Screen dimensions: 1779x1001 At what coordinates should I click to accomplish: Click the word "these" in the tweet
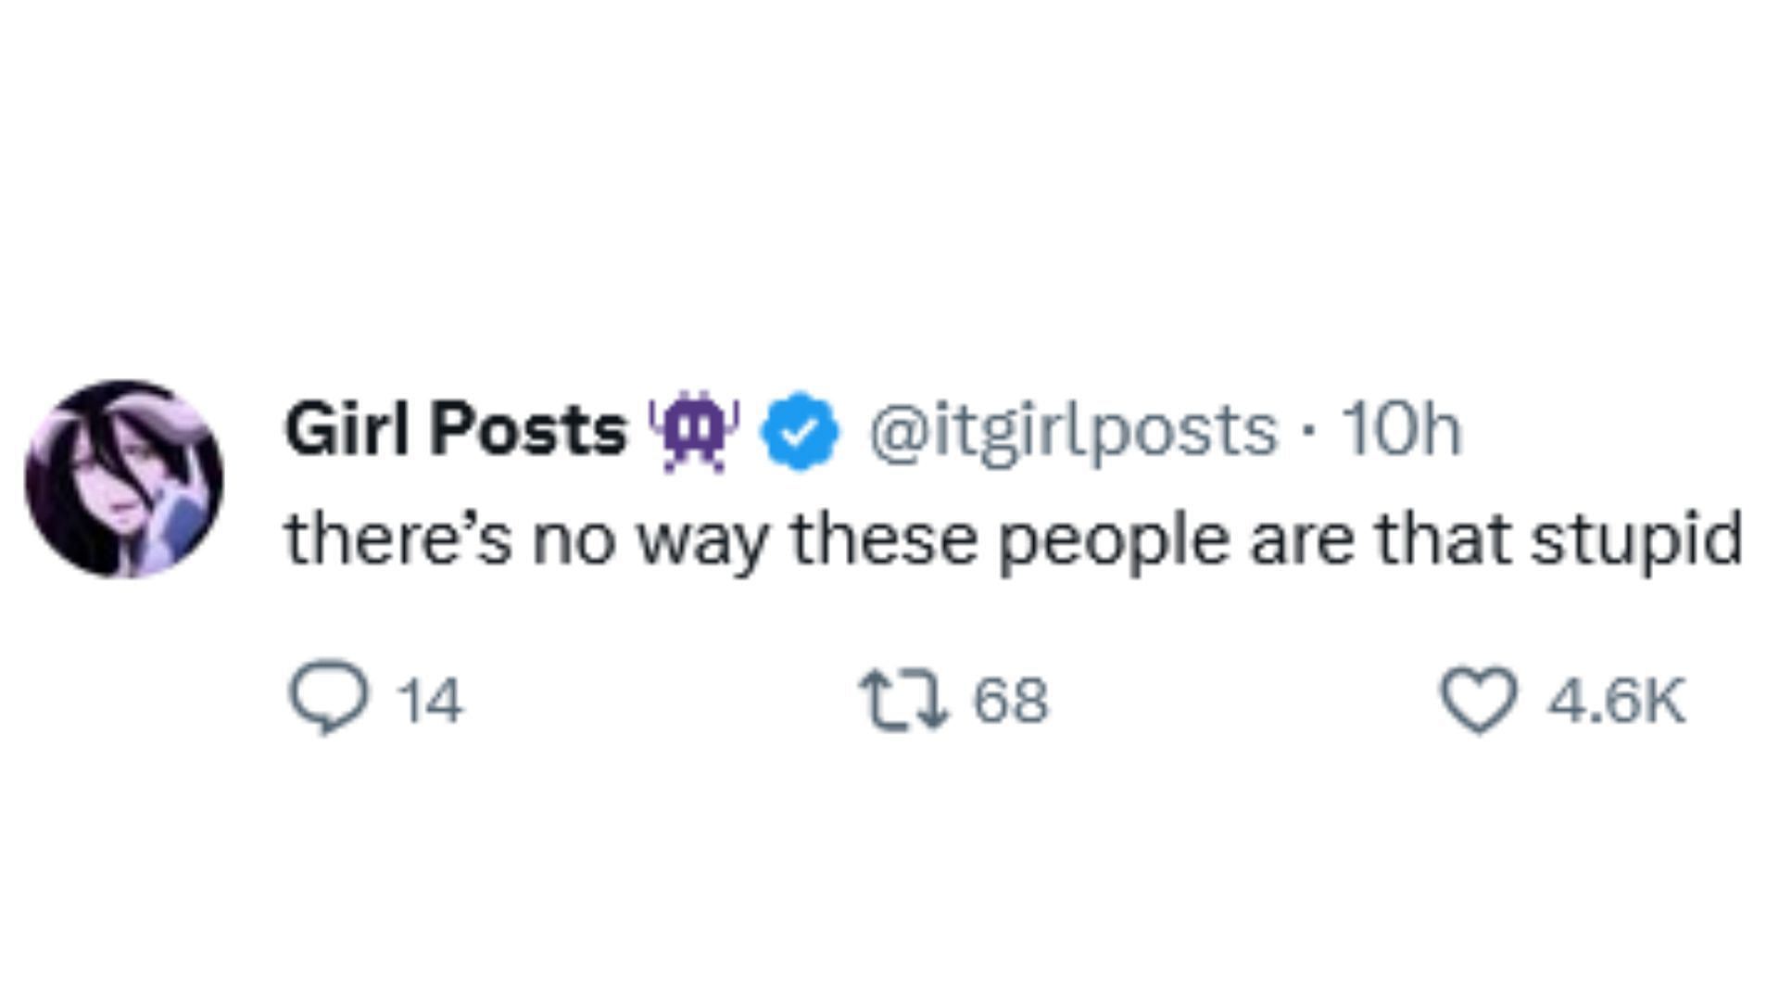883,540
